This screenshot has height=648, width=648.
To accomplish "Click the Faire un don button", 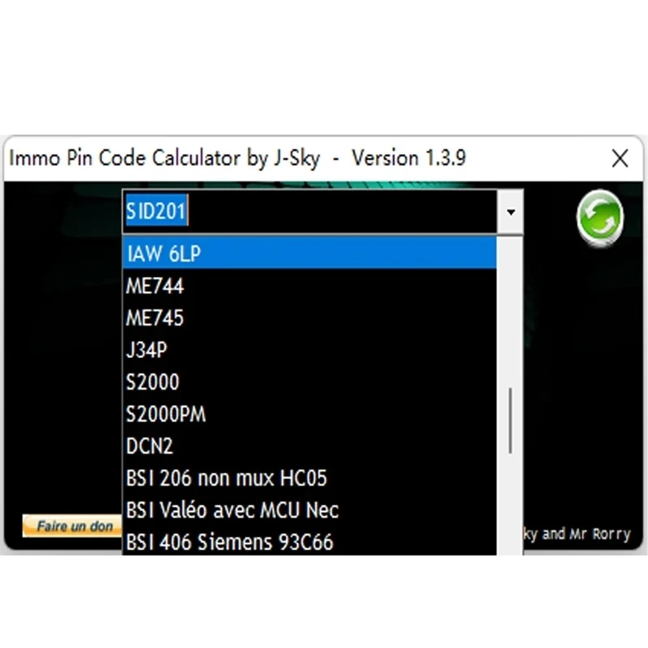I will click(x=72, y=526).
